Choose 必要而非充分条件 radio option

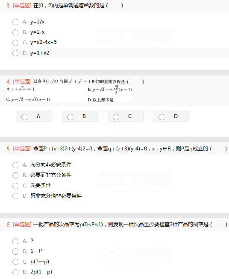pyautogui.click(x=15, y=175)
